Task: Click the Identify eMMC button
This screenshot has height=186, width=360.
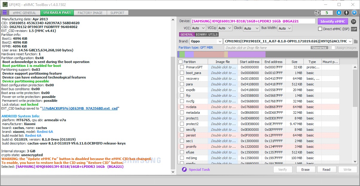Action: [x=333, y=21]
